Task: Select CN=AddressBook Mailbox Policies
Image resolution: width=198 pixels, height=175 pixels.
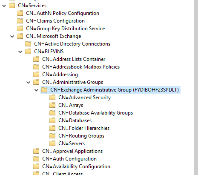Action: pos(81,67)
